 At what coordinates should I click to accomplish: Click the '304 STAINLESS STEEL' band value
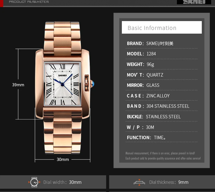168,106
